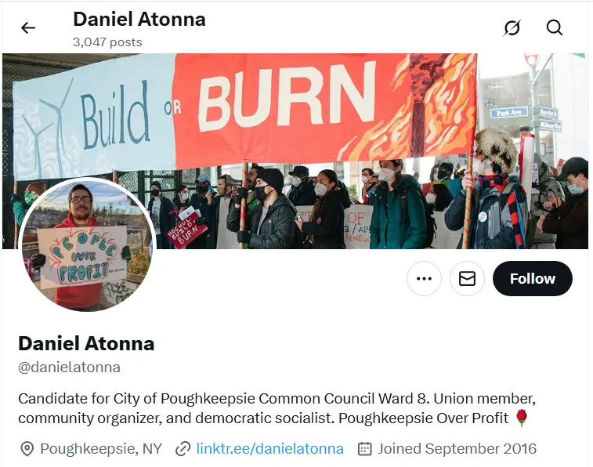Send a direct message via envelope icon
The height and width of the screenshot is (467, 593).
467,279
